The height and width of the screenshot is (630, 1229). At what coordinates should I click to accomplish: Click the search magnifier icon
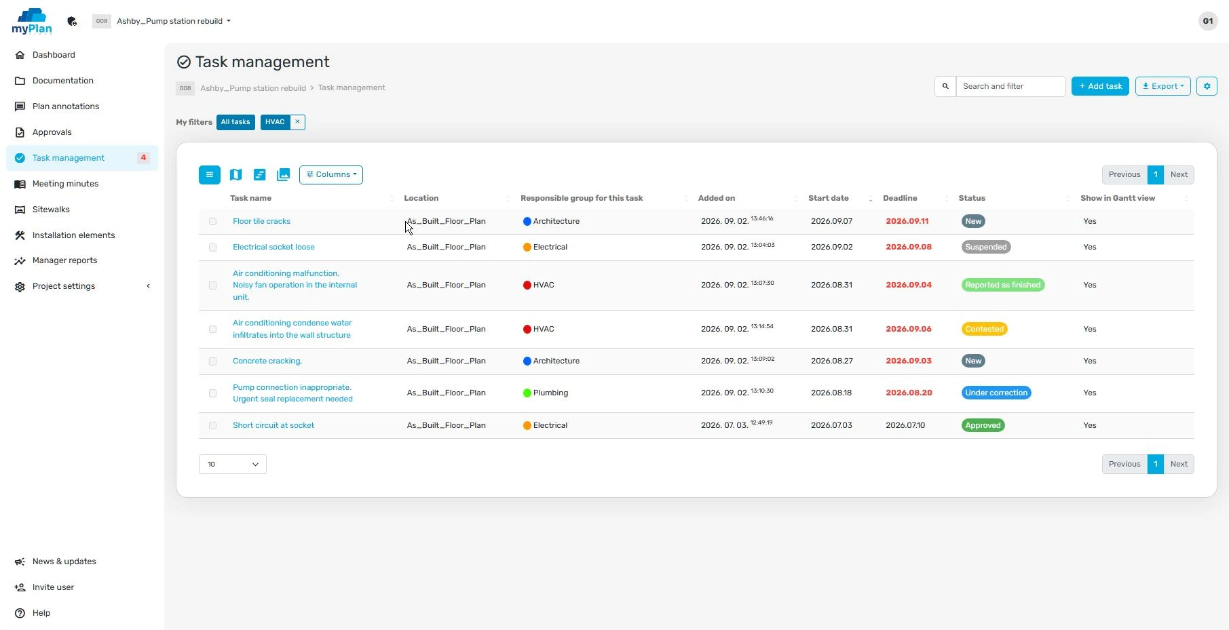[x=945, y=86]
